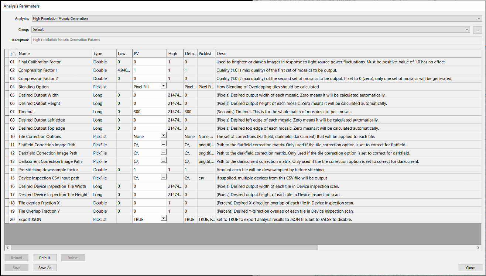The image size is (486, 276).
Task: Click the horizontal scrollbar of the table
Action: [162, 248]
